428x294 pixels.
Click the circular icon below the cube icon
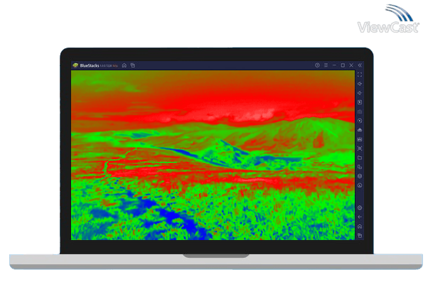(x=360, y=185)
